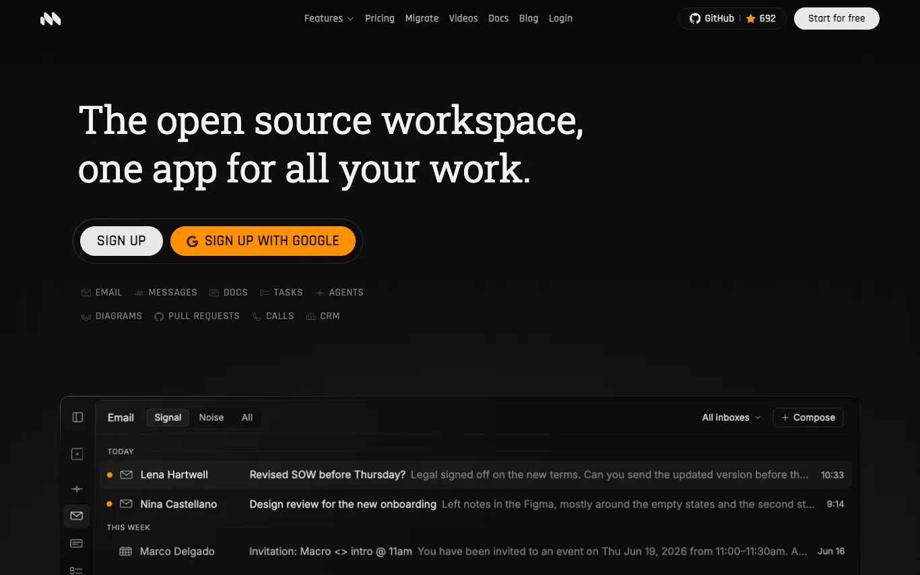Open the messages icon in sidebar
The image size is (920, 575).
coord(77,543)
